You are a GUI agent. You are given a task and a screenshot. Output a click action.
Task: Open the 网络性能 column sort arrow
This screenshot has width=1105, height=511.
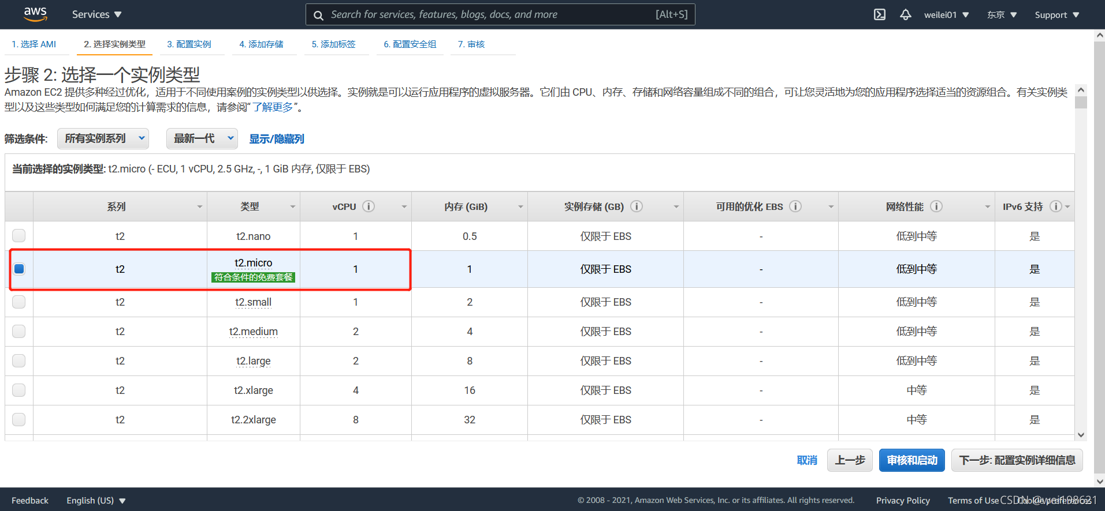coord(987,207)
